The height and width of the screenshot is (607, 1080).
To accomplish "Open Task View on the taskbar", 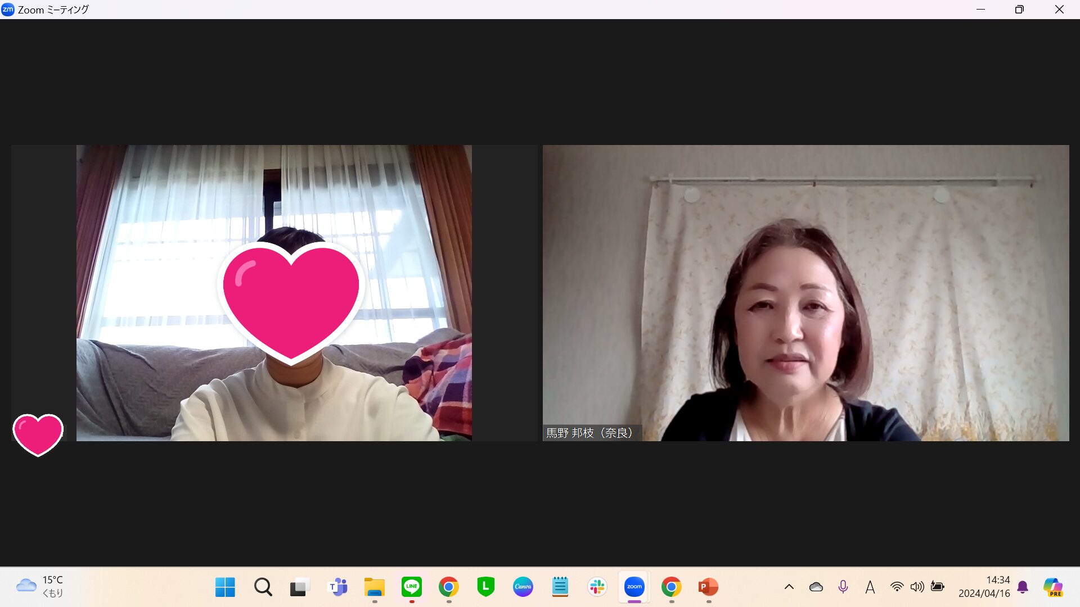I will tap(300, 587).
